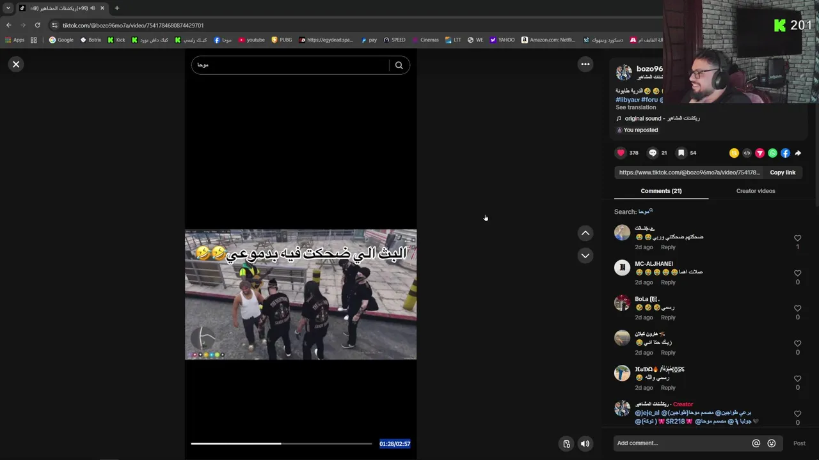Open the Kick bookmark
The width and height of the screenshot is (819, 460).
coord(116,40)
